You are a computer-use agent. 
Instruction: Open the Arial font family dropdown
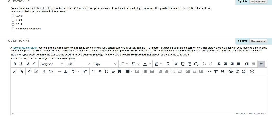coord(79,64)
